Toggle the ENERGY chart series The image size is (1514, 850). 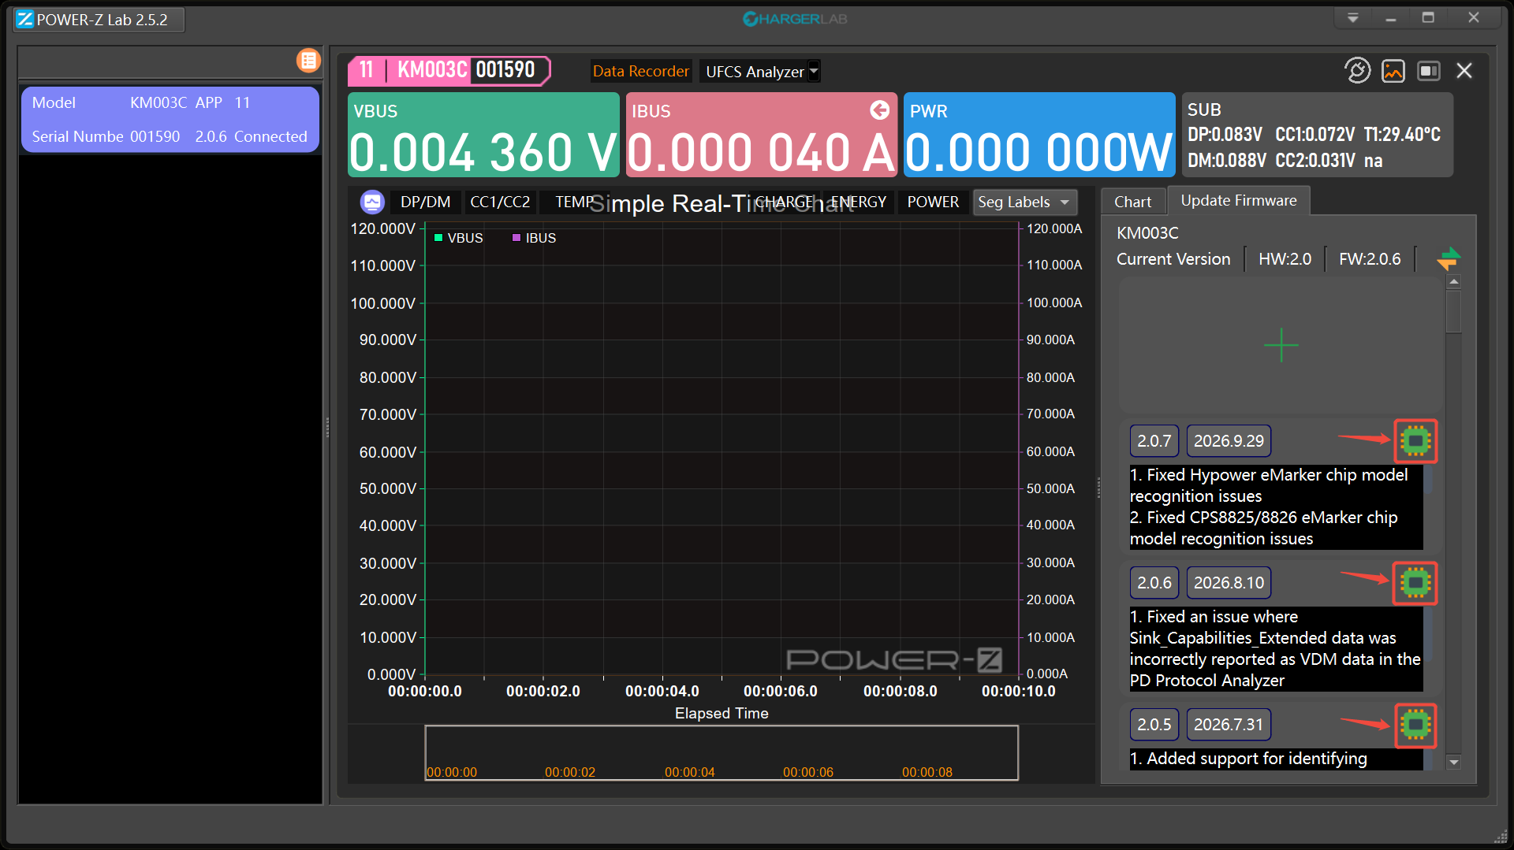[858, 202]
